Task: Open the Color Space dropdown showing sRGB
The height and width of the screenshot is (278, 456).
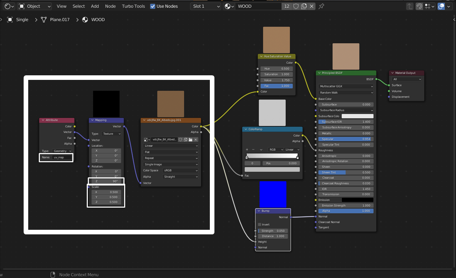Action: coord(180,170)
